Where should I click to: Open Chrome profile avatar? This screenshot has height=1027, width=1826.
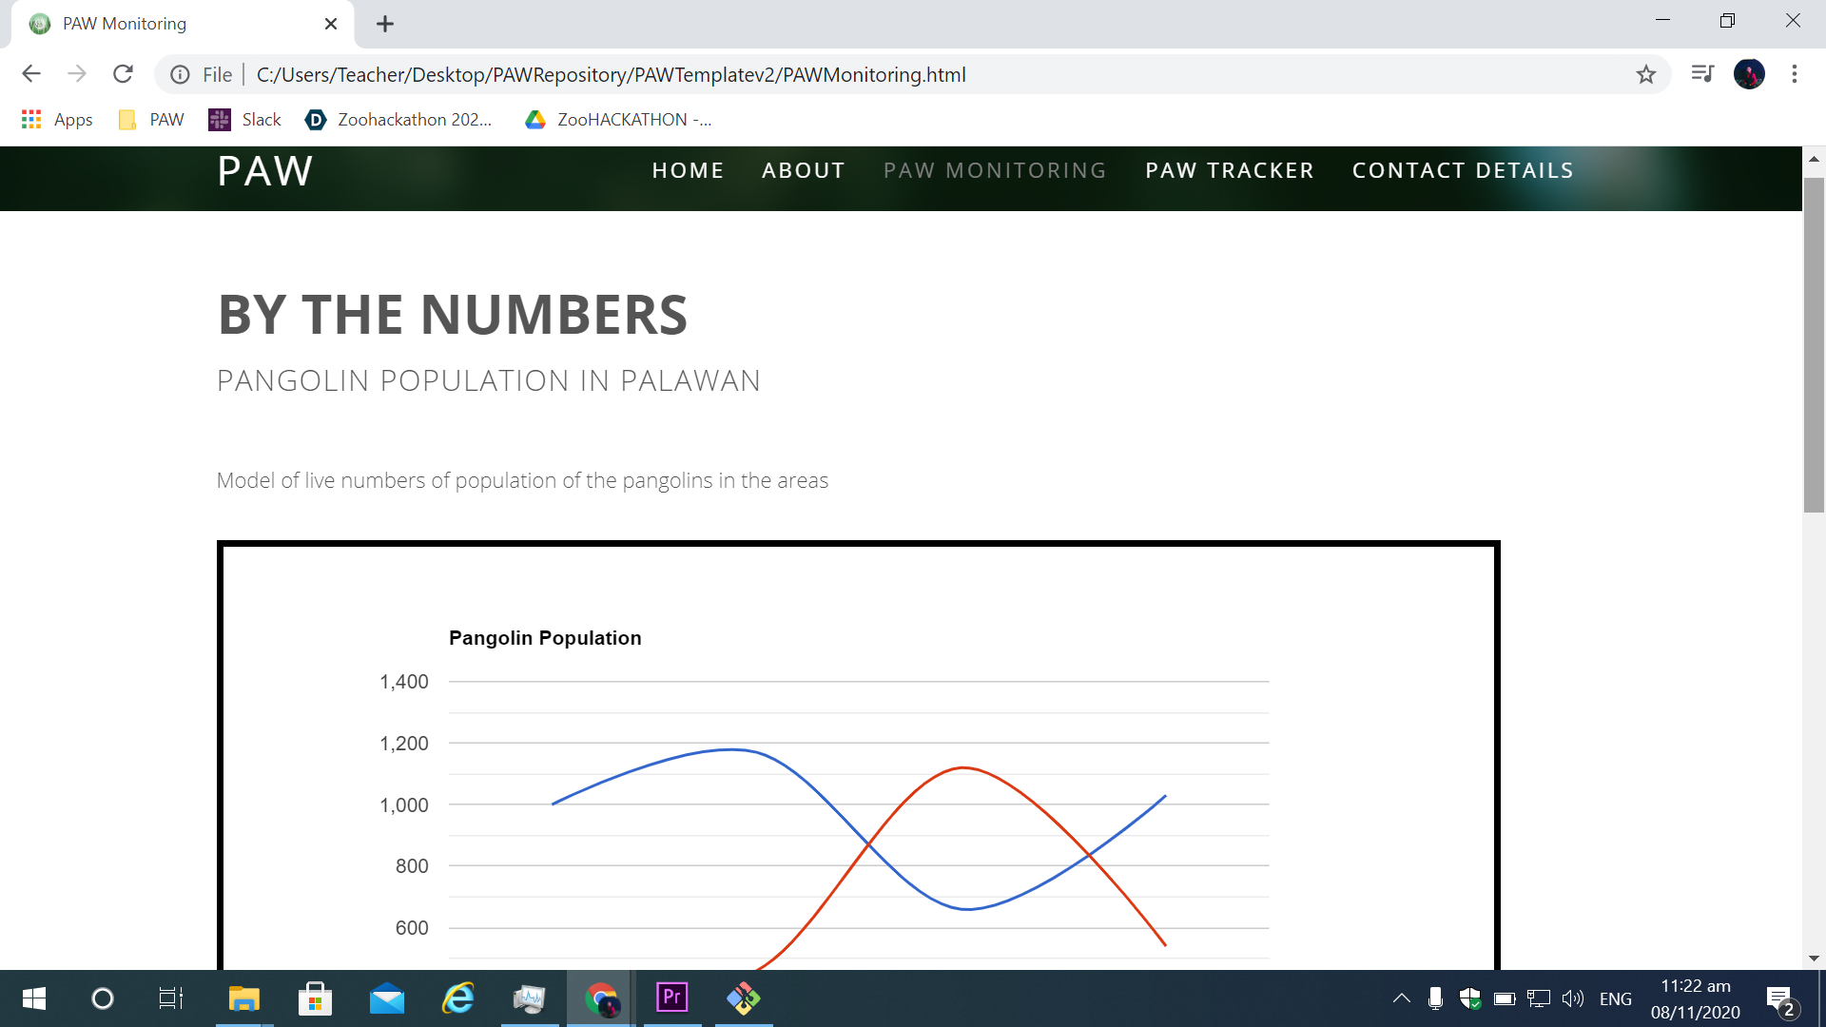pyautogui.click(x=1748, y=74)
